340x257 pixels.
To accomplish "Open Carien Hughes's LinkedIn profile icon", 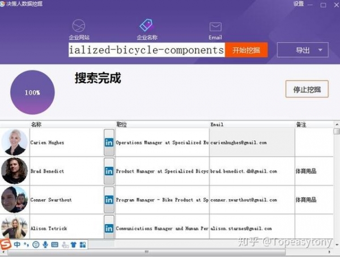I will tap(109, 143).
